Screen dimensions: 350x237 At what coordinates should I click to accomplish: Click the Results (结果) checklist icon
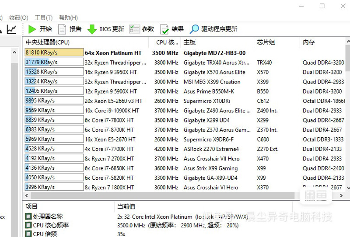tap(164, 29)
